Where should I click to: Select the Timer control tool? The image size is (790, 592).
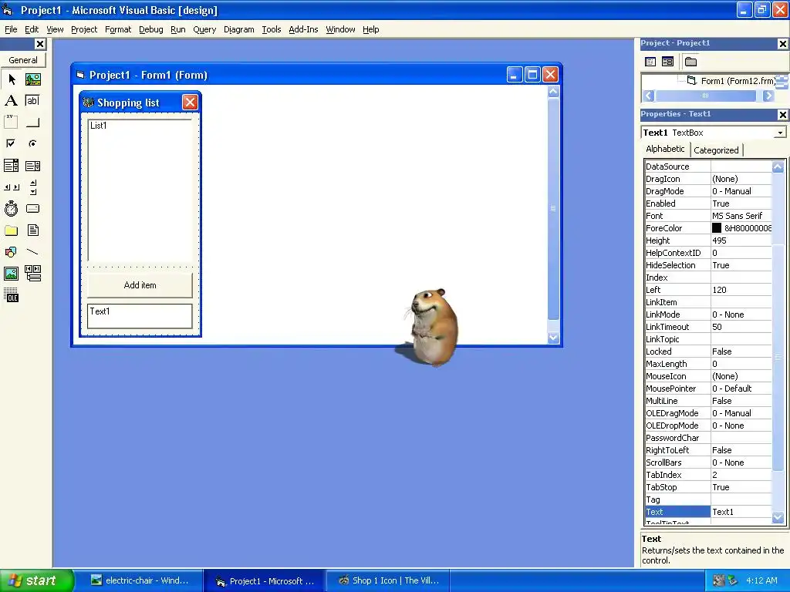(x=12, y=208)
